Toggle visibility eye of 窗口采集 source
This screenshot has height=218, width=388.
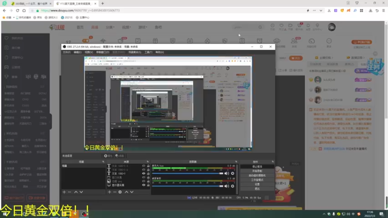point(144,177)
